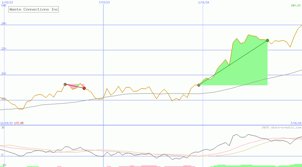The width and height of the screenshot is (302, 167).
Task: Click the gray entry marker near 1/01/24
Action: [x=199, y=85]
